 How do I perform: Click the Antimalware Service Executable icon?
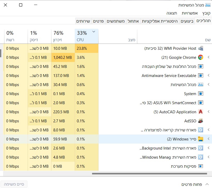point(201,75)
